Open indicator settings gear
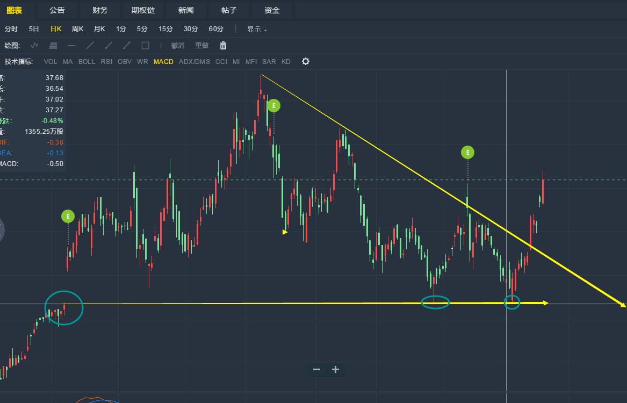The width and height of the screenshot is (627, 403). [306, 61]
